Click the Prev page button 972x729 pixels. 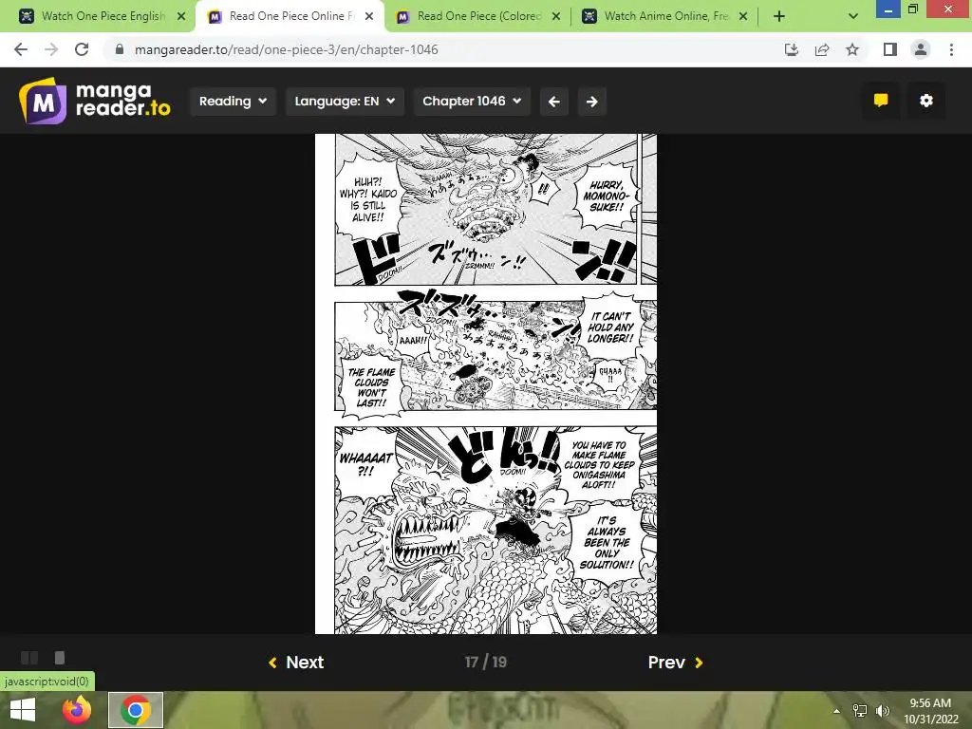[676, 662]
